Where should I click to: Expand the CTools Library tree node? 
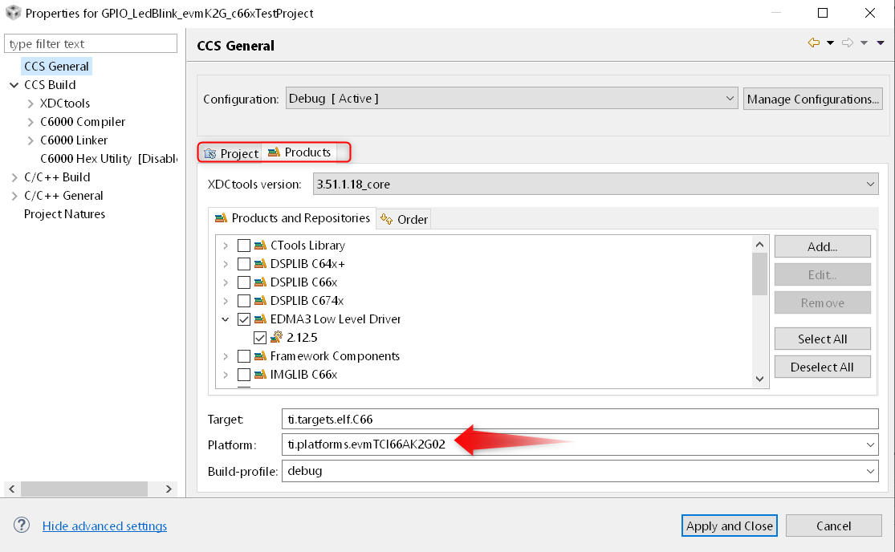(226, 246)
